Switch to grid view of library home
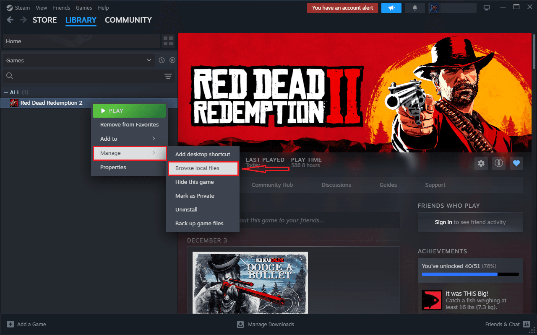 coord(168,41)
